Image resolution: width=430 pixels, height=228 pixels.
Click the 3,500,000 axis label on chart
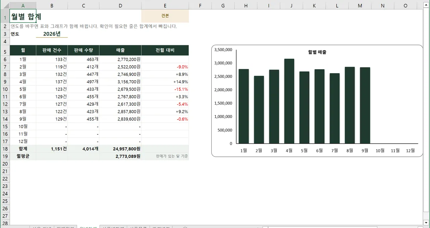[x=223, y=50]
